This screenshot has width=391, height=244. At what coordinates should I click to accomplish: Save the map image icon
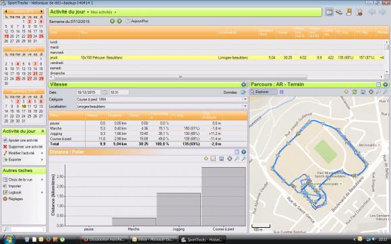pos(363,92)
